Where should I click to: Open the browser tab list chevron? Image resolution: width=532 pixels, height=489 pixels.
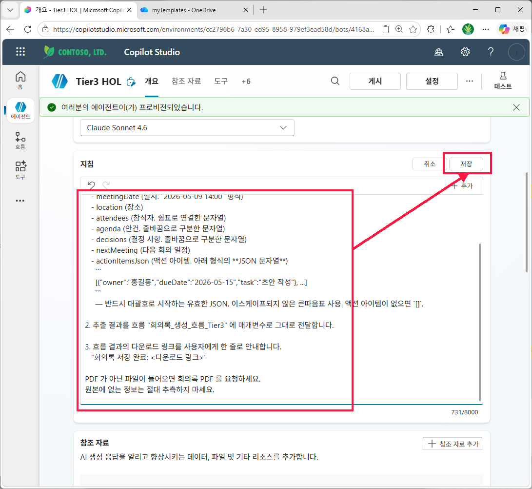point(10,10)
